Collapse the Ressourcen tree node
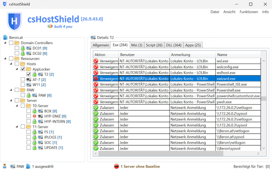The width and height of the screenshot is (272, 170). point(5,58)
